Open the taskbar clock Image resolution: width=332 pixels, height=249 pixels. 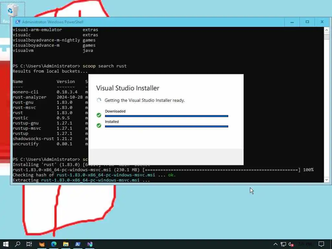[x=305, y=244]
